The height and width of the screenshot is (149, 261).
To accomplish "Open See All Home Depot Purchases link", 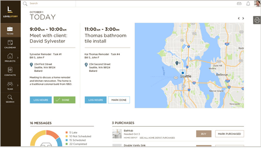I will click(x=157, y=138).
